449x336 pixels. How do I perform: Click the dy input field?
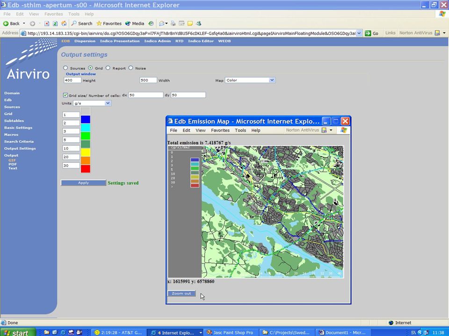coord(188,95)
